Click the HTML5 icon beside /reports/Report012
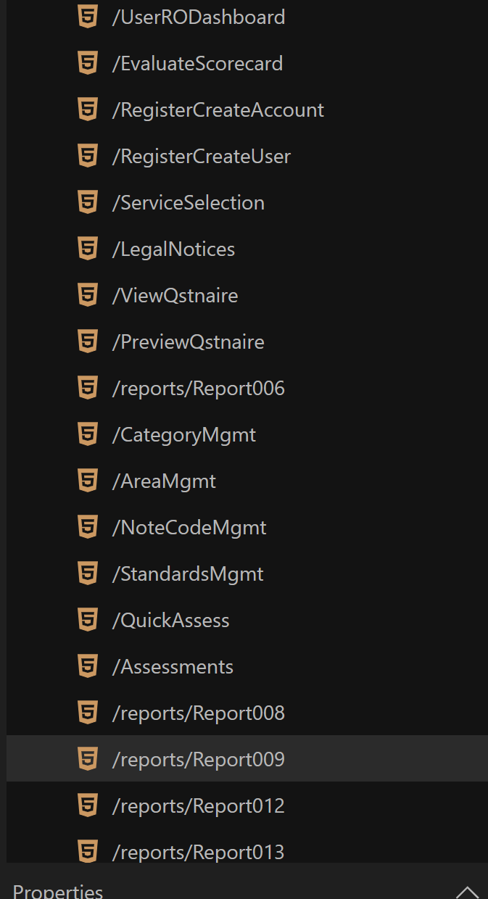The image size is (488, 899). [x=88, y=806]
